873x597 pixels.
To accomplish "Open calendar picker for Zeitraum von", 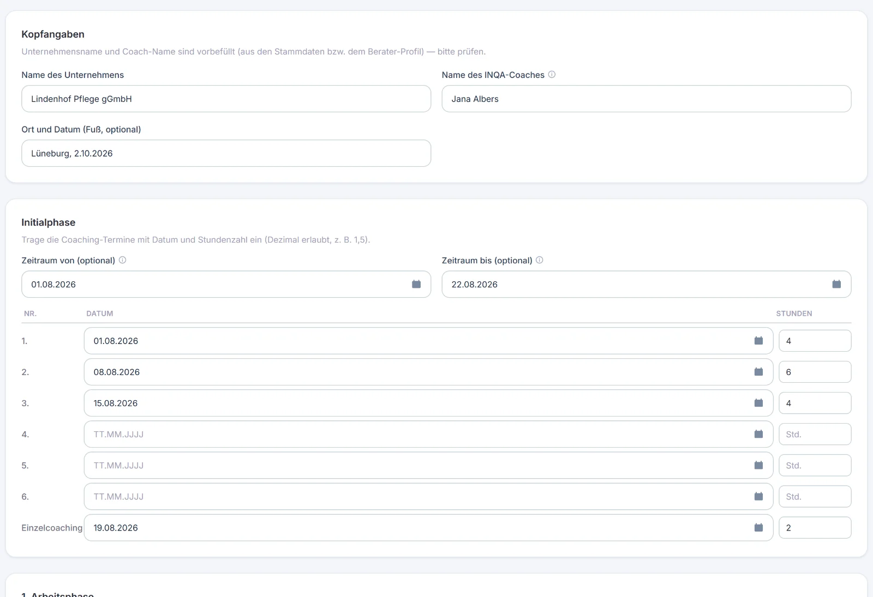I will [416, 284].
